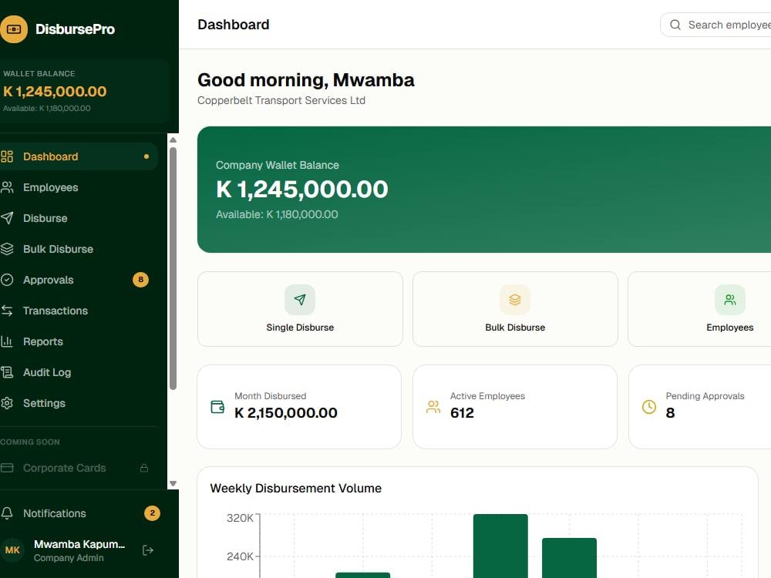Image resolution: width=771 pixels, height=578 pixels.
Task: Click the wallet icon in Month Disbursed card
Action: pyautogui.click(x=217, y=407)
